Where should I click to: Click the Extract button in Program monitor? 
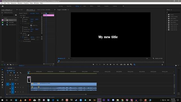coord(124,65)
